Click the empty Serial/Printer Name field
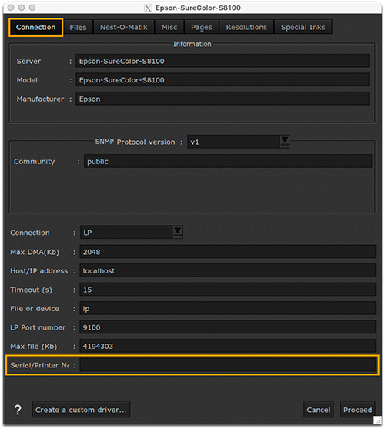This screenshot has width=385, height=429. [x=227, y=365]
